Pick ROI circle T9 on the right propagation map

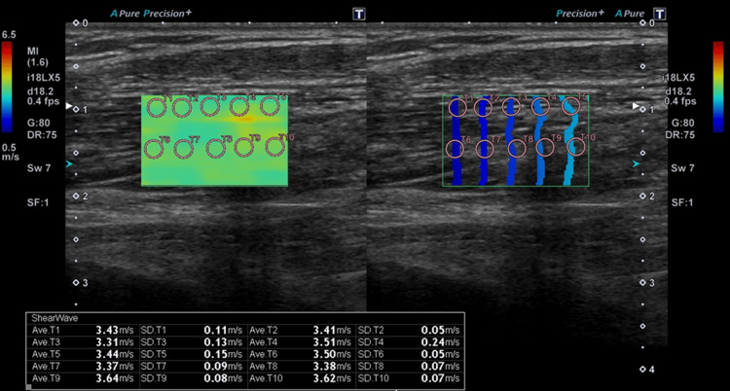(x=545, y=148)
